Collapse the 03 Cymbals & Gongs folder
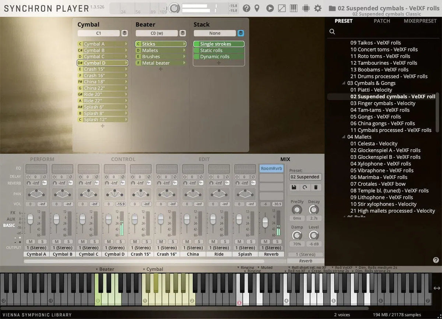 click(x=344, y=83)
